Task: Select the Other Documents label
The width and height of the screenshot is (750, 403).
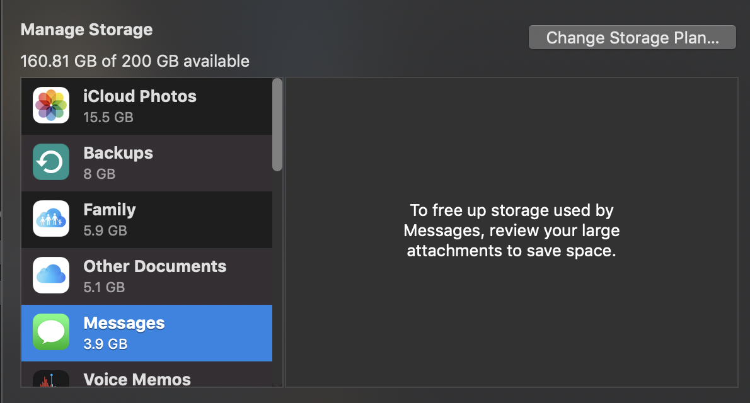Action: (x=155, y=266)
